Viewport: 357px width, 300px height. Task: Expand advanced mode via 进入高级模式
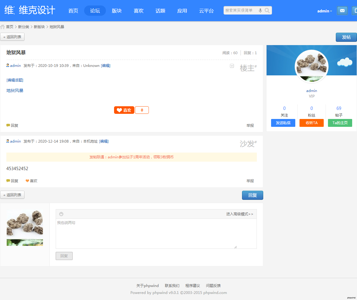click(240, 214)
